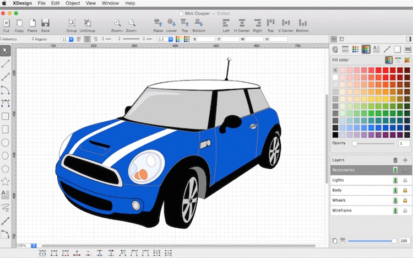Viewport: 413px width, 258px height.
Task: Lower the object one level
Action: (171, 25)
